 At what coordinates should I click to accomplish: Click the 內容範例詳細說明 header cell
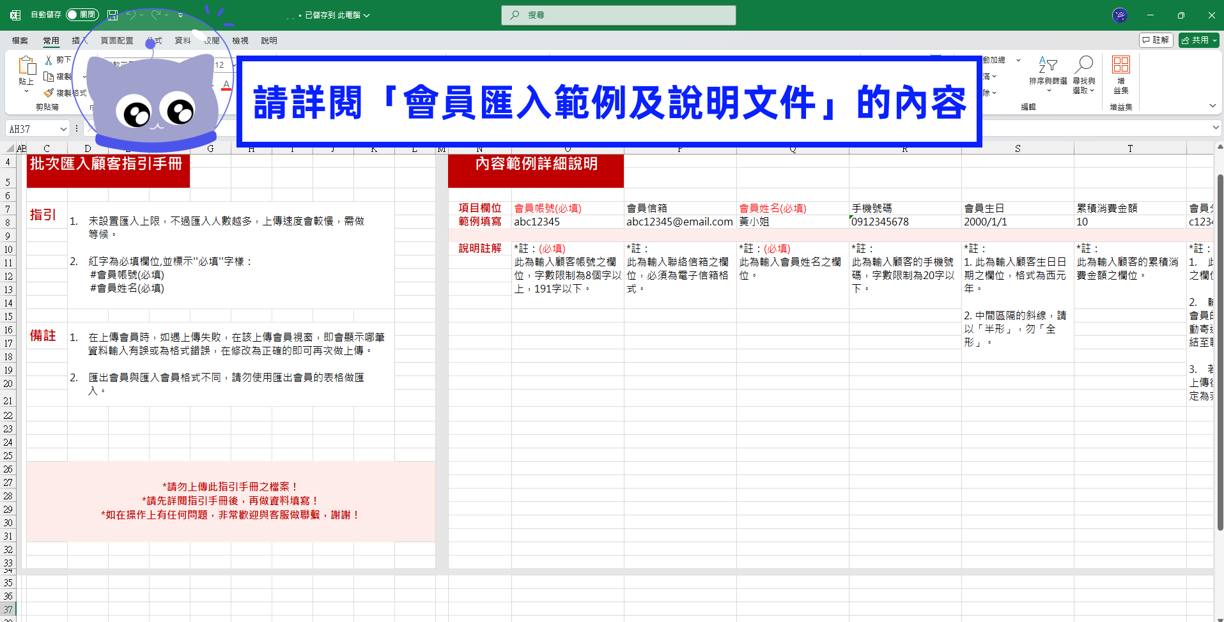(536, 171)
